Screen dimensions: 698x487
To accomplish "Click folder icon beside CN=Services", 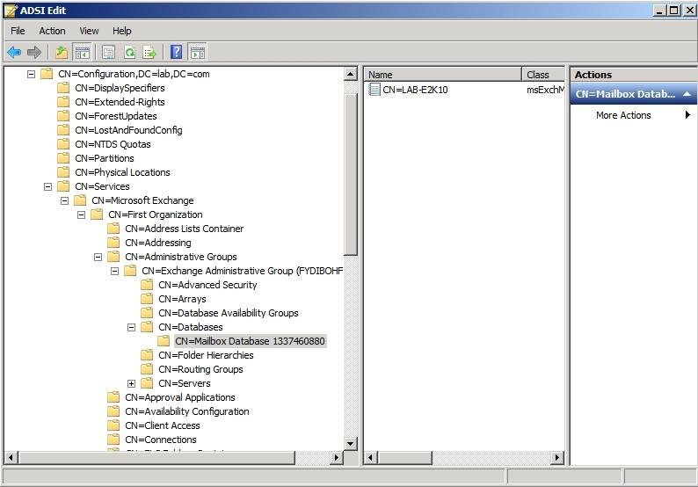I will pyautogui.click(x=63, y=186).
